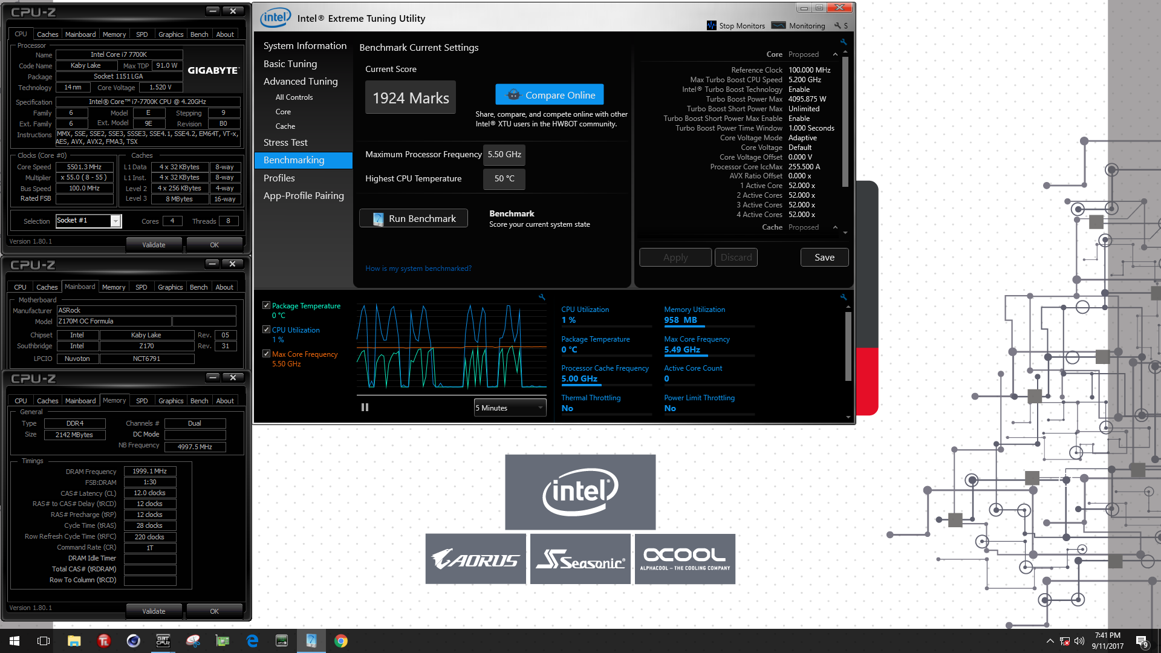Viewport: 1161px width, 653px height.
Task: Click blue wrench icon above Core Proposed panel
Action: [843, 42]
